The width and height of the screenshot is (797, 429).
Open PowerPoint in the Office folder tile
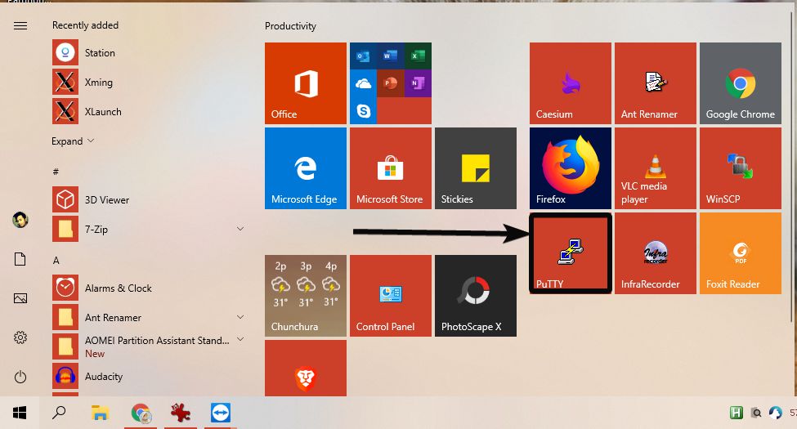point(391,83)
